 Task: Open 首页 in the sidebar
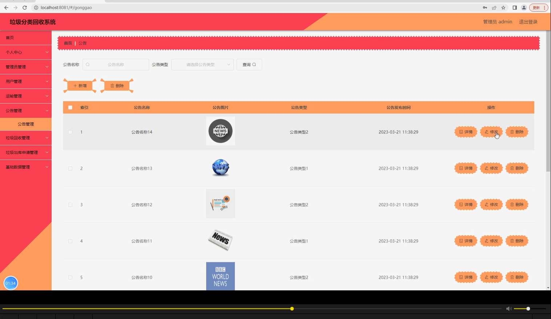(26, 38)
